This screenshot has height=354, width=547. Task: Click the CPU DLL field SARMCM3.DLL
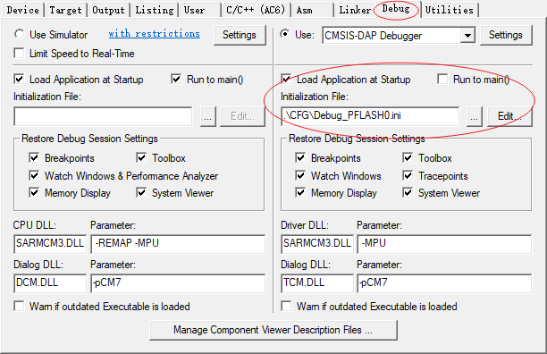(50, 243)
